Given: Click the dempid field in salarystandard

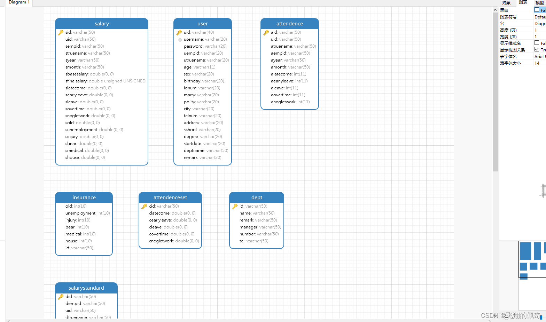Looking at the screenshot, I should pos(85,304).
